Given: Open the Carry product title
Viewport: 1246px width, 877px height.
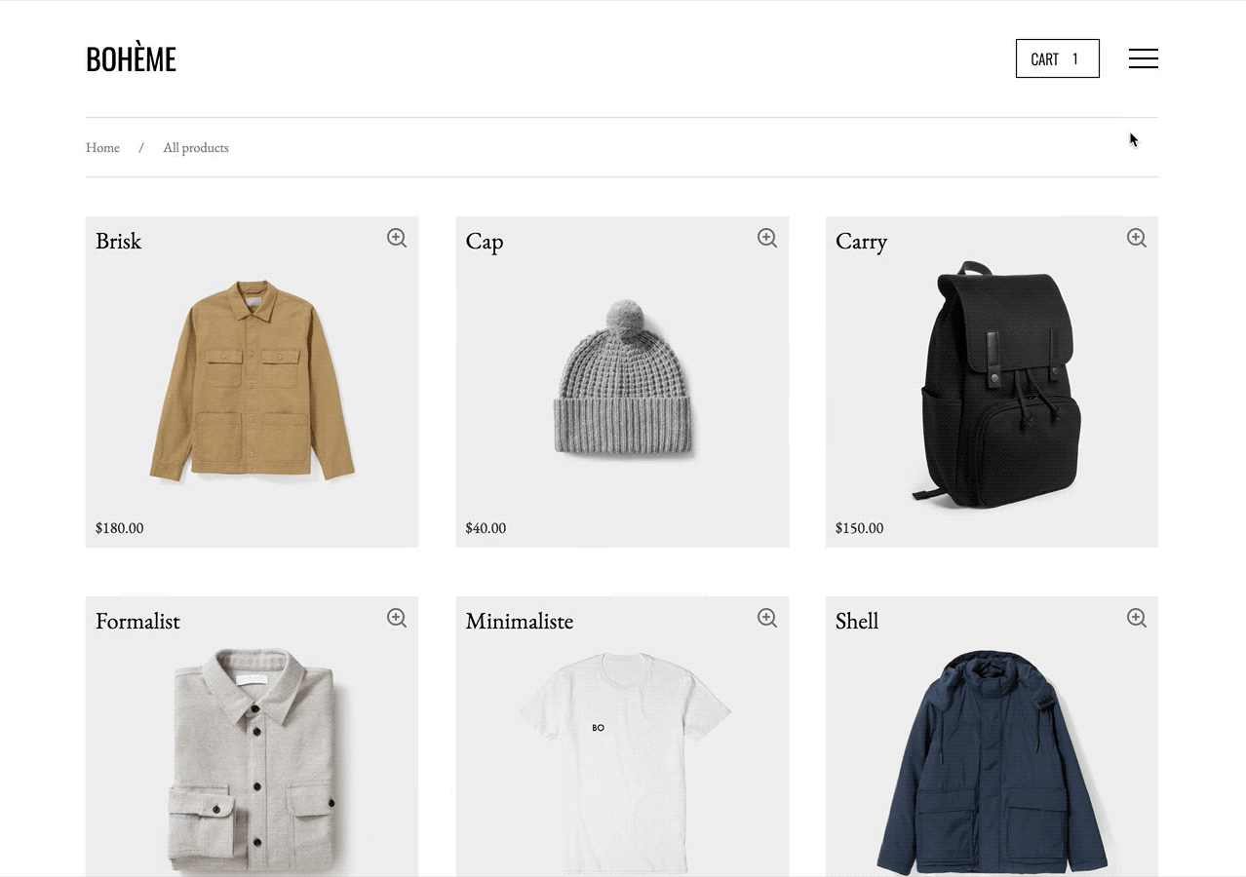Looking at the screenshot, I should [861, 242].
